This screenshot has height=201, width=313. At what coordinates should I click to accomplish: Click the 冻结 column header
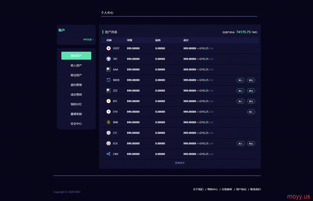(158, 40)
